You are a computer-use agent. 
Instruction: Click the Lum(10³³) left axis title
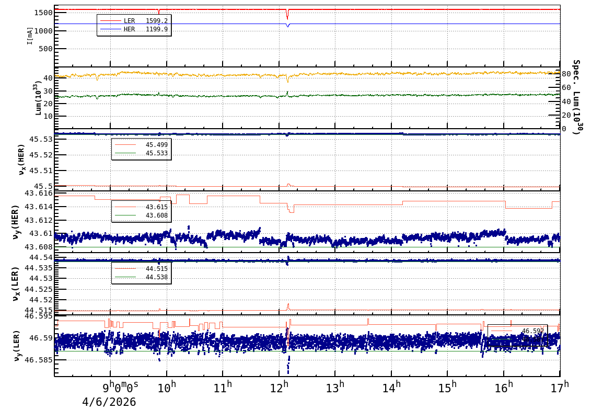(37, 98)
